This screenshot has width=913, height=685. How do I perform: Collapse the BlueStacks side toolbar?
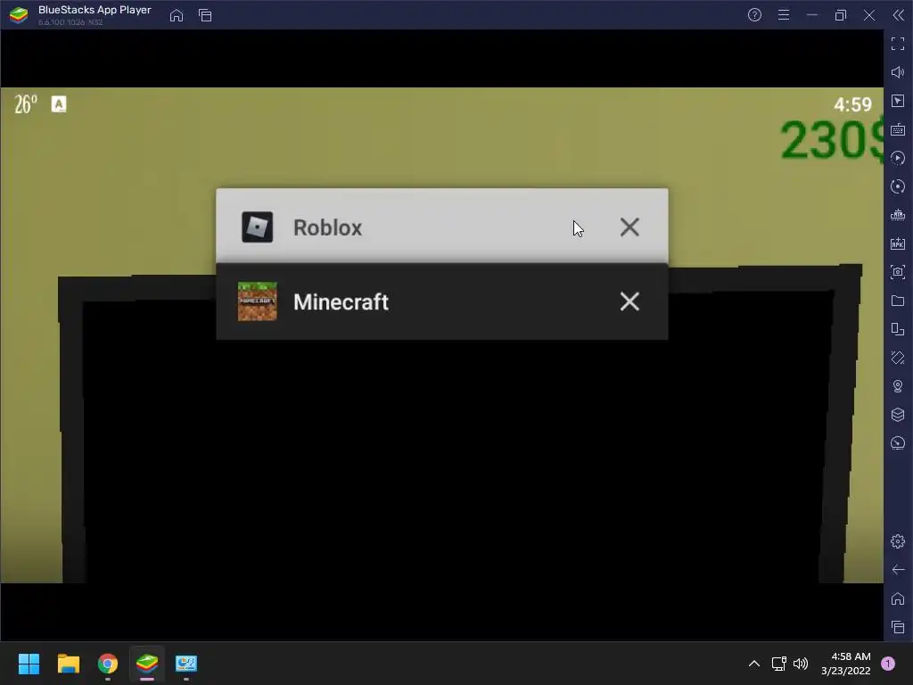899,15
